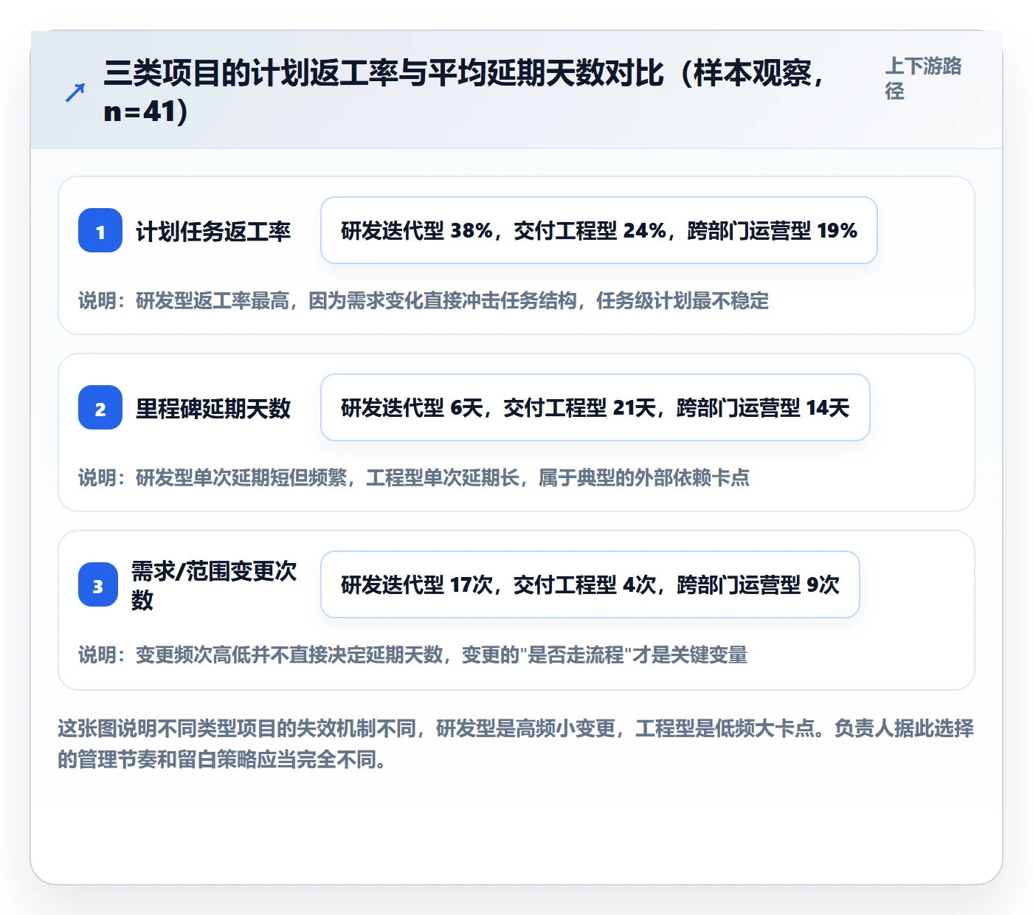Select the title 三类项目的计划返工率与平均延期天数对比
This screenshot has height=915, width=1033.
pyautogui.click(x=463, y=92)
